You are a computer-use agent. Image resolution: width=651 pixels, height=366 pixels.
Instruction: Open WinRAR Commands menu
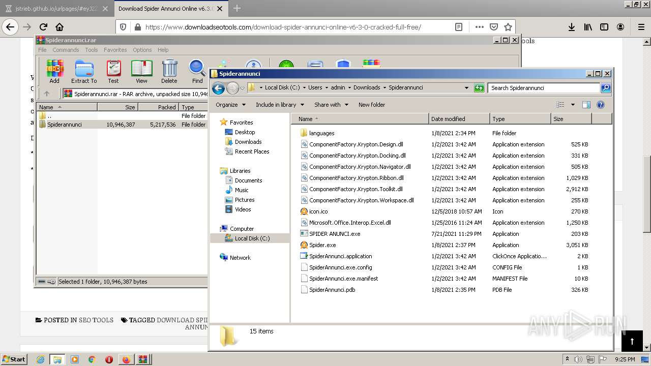coord(66,50)
